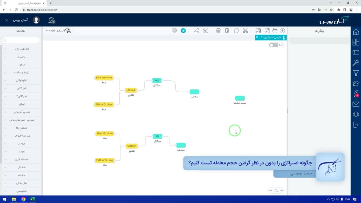The image size is (361, 203).
Task: Toggle the زنده live switch
Action: (274, 45)
